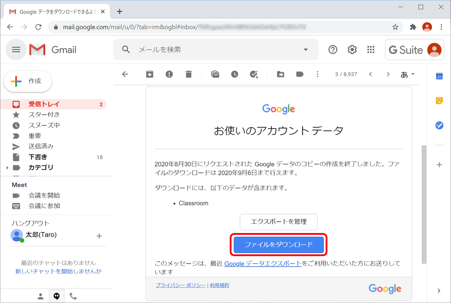The width and height of the screenshot is (451, 303).
Task: Open 送信済み folder
Action: point(41,146)
